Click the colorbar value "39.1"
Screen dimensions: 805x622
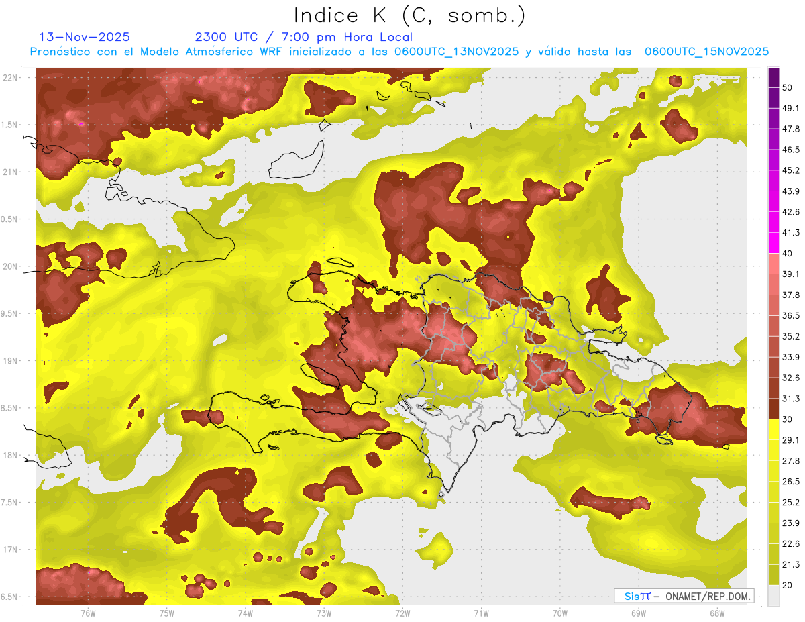(x=791, y=274)
